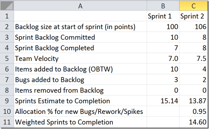Select row 9 header
This screenshot has width=209, height=129.
[7, 101]
